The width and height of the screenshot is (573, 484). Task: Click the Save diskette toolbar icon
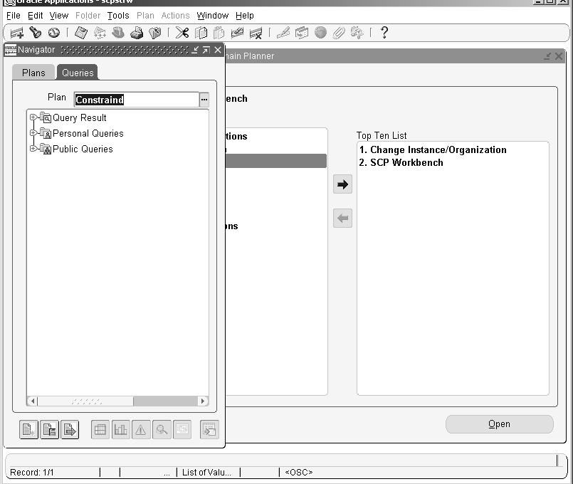click(80, 33)
